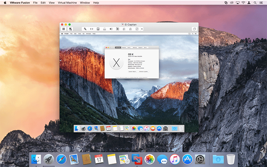Open the Virtual Machine menu

point(67,3)
